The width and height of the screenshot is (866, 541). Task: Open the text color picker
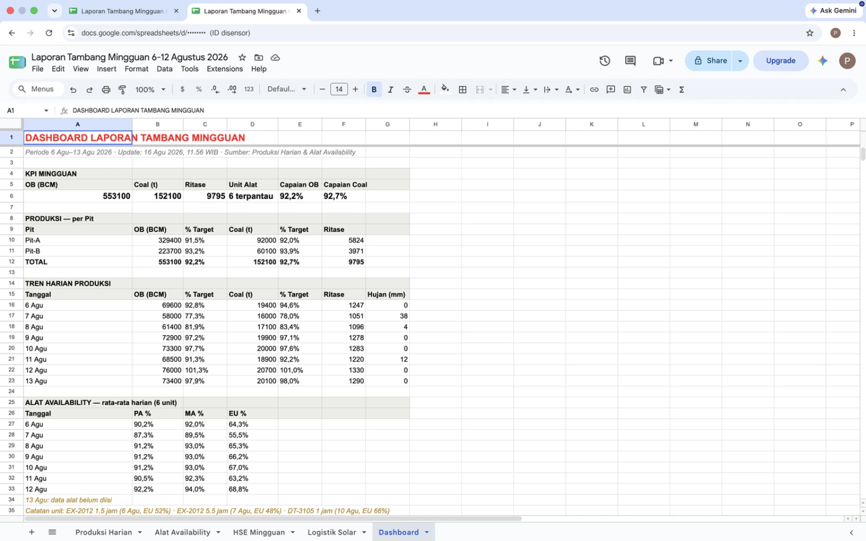(424, 90)
